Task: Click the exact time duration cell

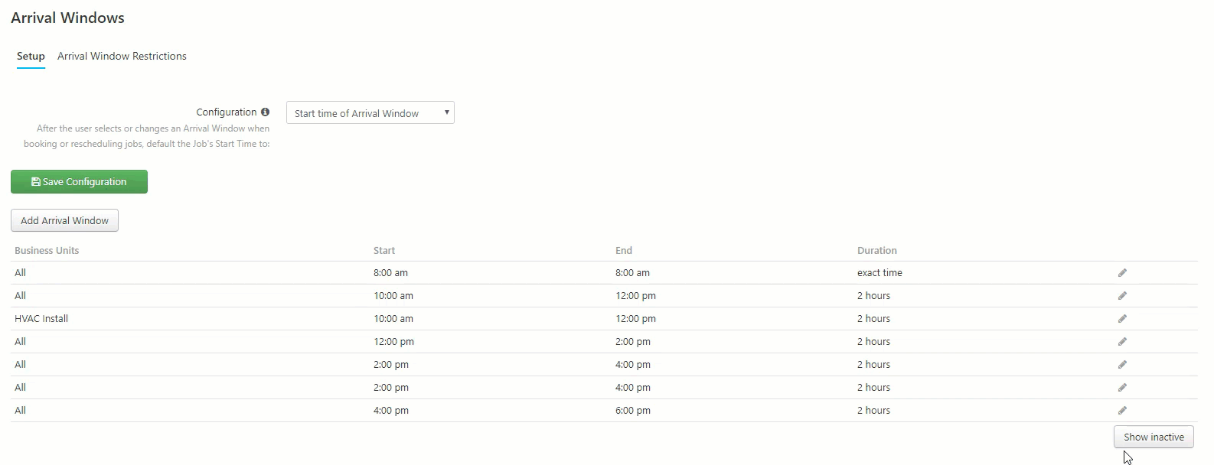Action: (879, 272)
